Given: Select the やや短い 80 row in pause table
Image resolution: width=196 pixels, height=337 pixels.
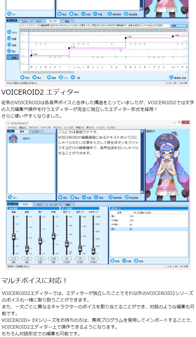Looking at the screenshot, I should [149, 225].
